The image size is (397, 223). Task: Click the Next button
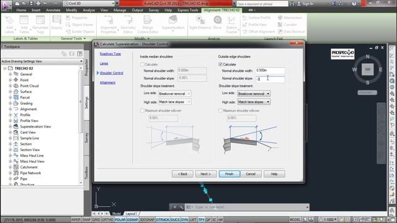point(205,174)
